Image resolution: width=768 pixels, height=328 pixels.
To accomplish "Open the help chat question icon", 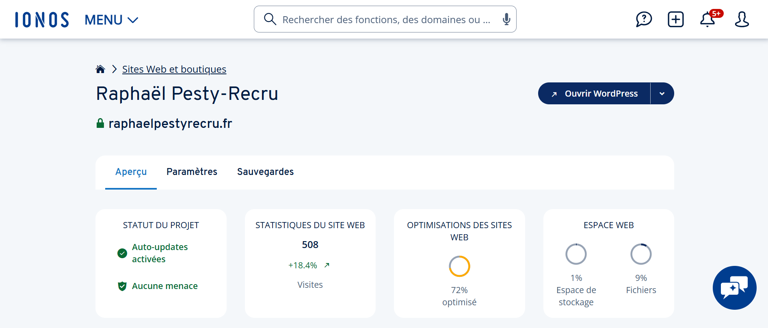I will pyautogui.click(x=644, y=19).
